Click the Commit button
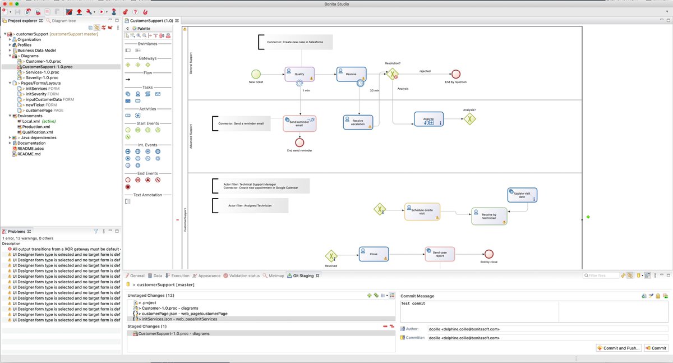This screenshot has height=363, width=673. pos(656,348)
